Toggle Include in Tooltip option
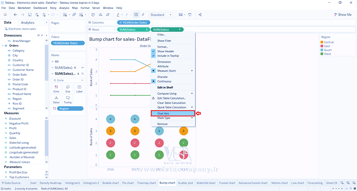The width and height of the screenshot is (357, 191). coord(168,56)
